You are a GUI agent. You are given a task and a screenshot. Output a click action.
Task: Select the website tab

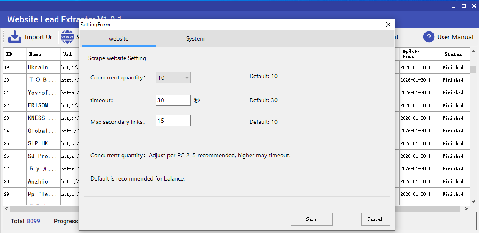(x=119, y=39)
